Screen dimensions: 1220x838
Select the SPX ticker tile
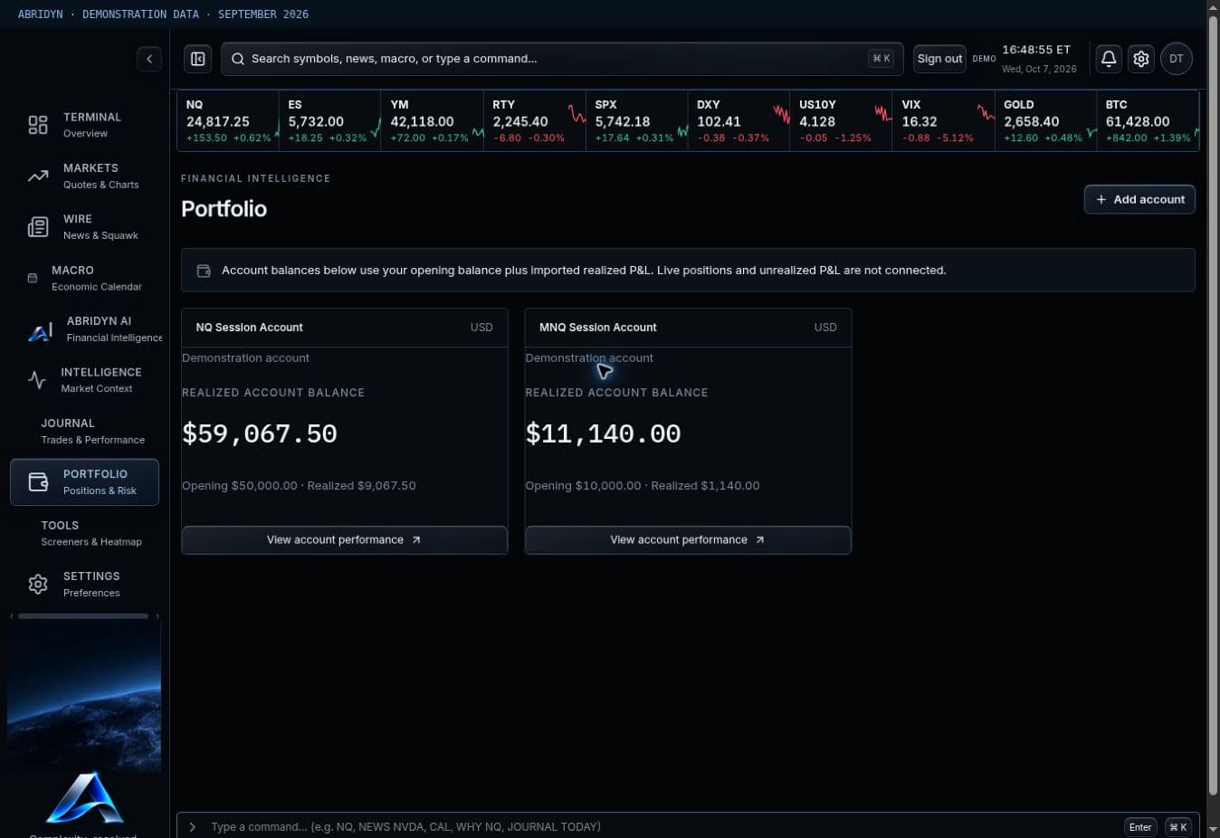(x=637, y=121)
